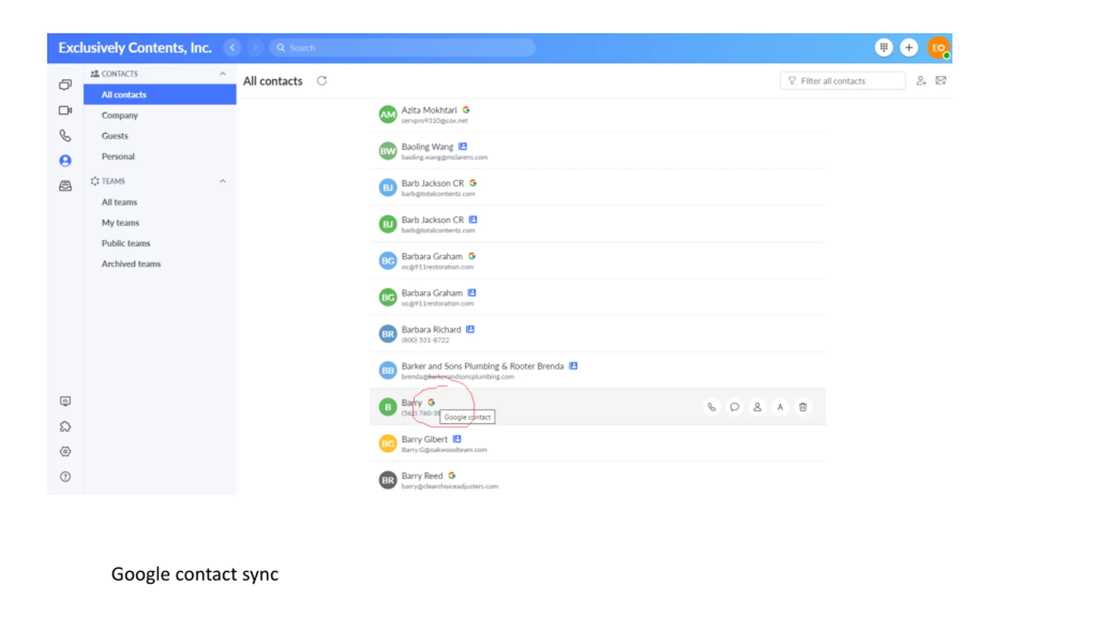Delete the Barry contact with the trash icon
The height and width of the screenshot is (617, 1097).
tap(803, 407)
